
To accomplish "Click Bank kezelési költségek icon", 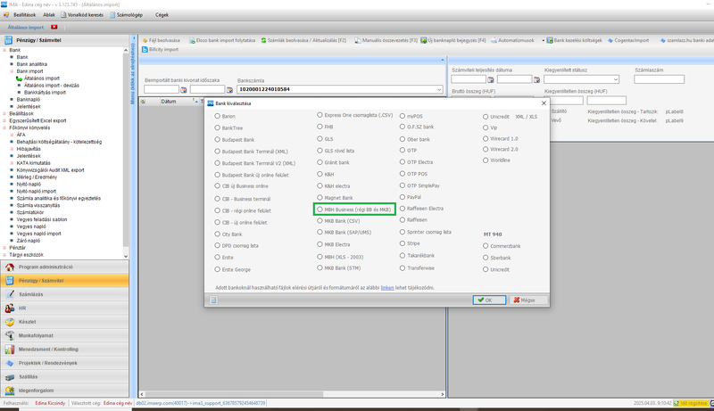I will pos(550,40).
